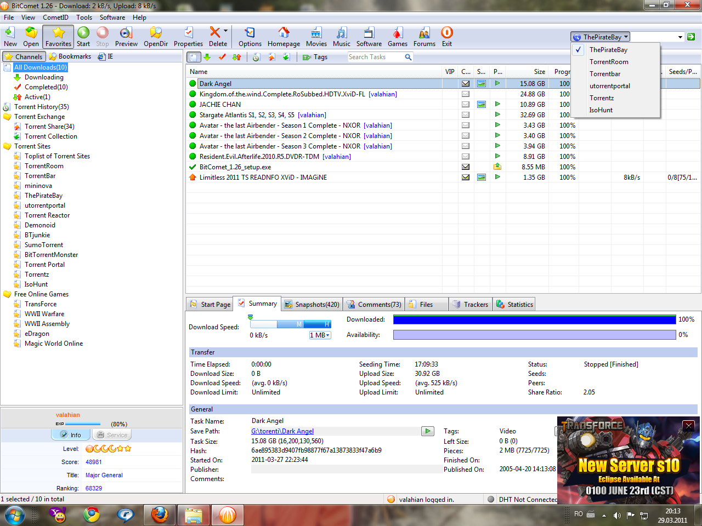Screen dimensions: 702x526
Task: Open the File menu
Action: [x=9, y=17]
